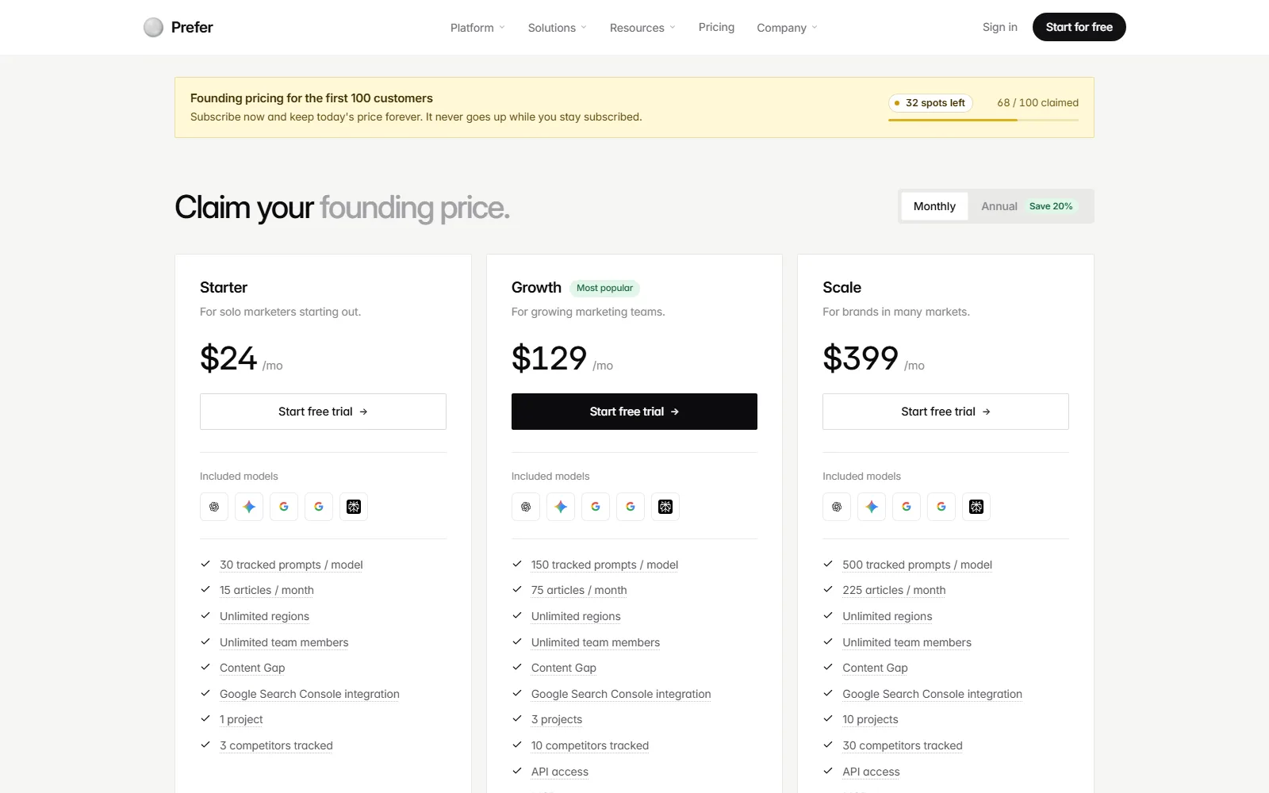This screenshot has height=793, width=1269.
Task: Click the OpenAI model icon in Starter plan
Action: coord(214,507)
